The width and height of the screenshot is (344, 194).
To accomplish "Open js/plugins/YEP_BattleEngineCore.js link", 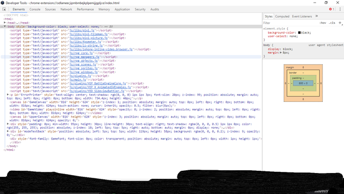I will [x=98, y=84].
